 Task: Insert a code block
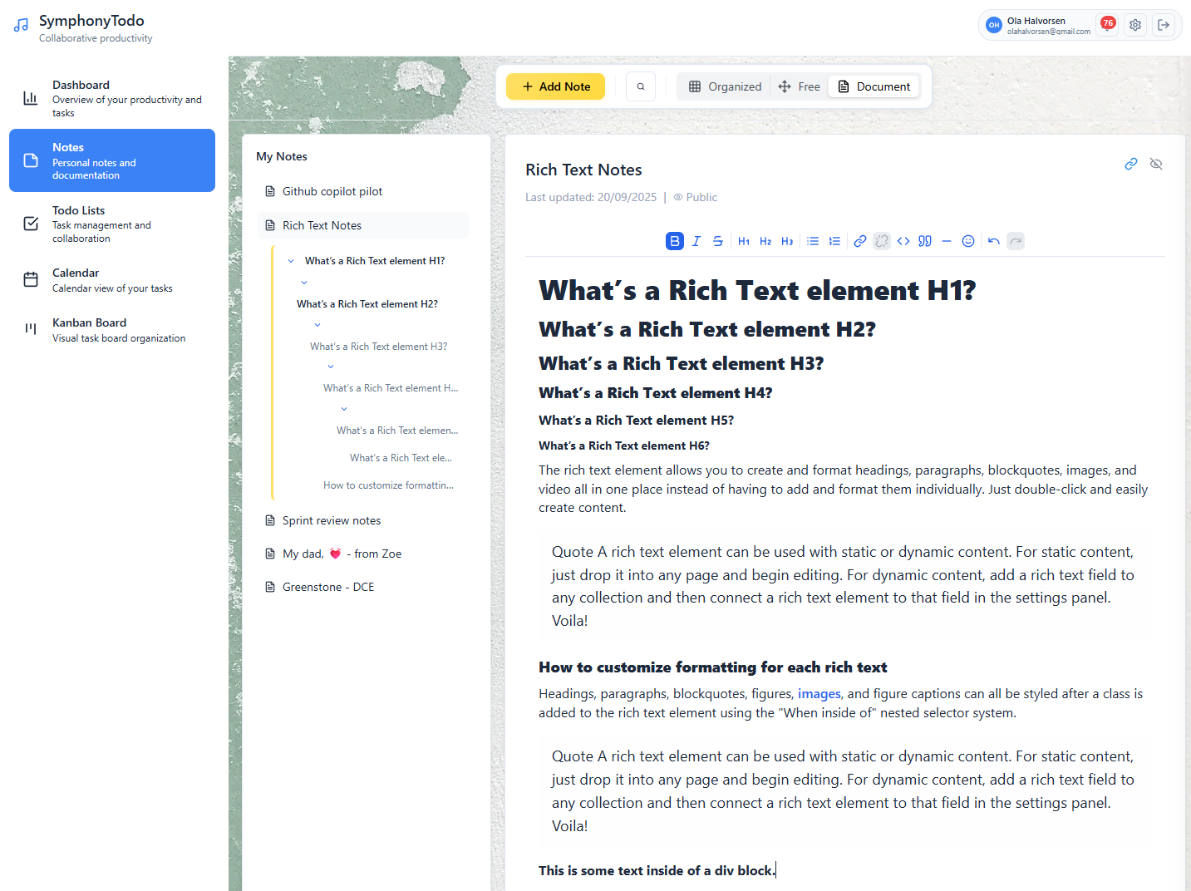[x=904, y=241]
